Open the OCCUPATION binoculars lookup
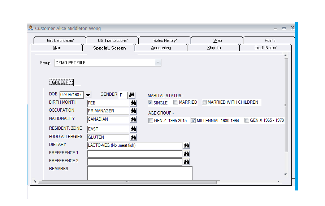This screenshot has height=206, width=325. pyautogui.click(x=133, y=111)
